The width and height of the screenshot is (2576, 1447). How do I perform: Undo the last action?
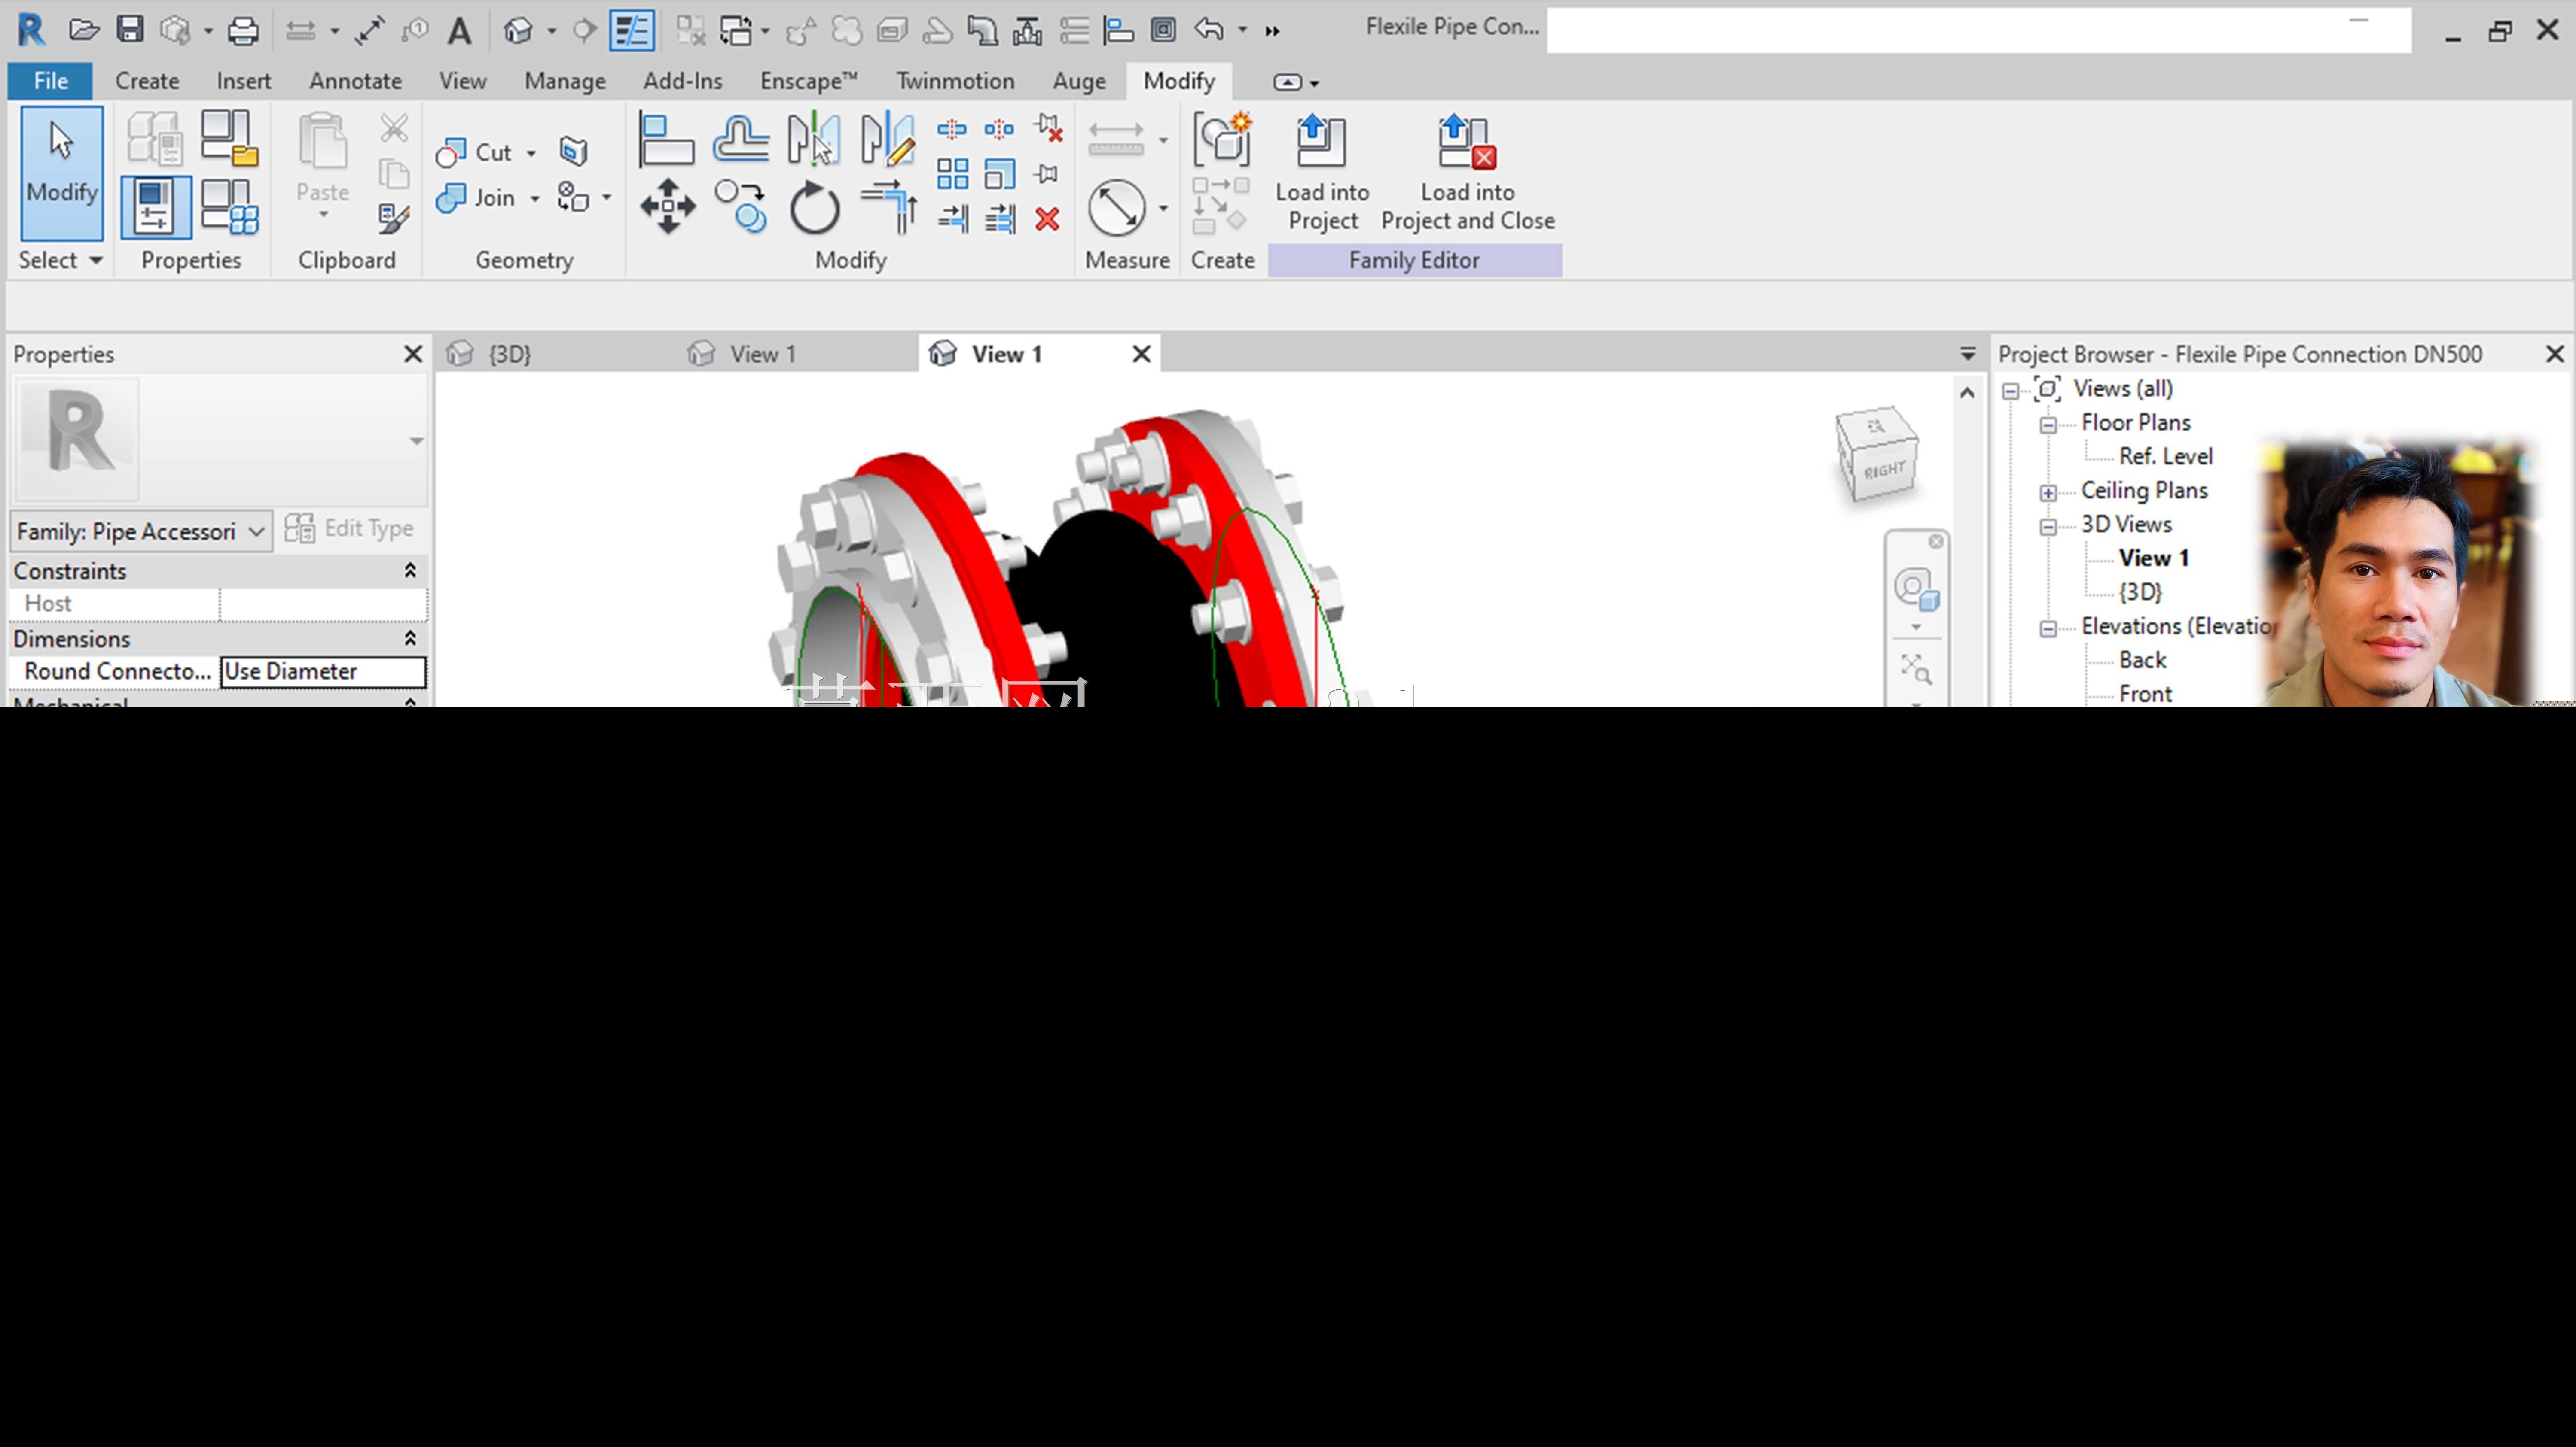click(1209, 30)
